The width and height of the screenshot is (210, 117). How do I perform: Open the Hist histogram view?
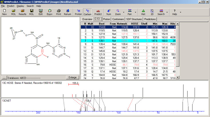coord(144,12)
